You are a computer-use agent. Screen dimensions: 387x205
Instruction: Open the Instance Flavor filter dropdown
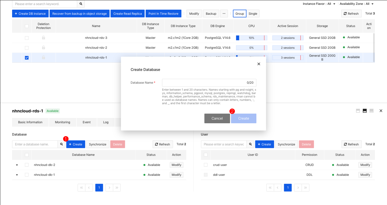pos(319,4)
